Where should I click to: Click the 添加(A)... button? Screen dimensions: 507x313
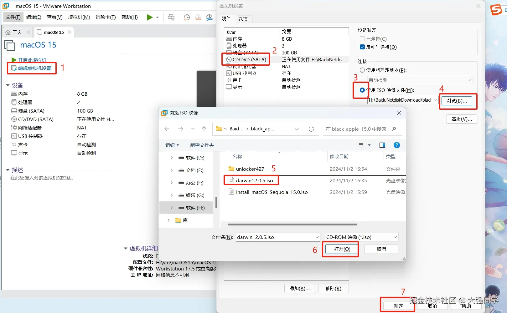point(300,288)
